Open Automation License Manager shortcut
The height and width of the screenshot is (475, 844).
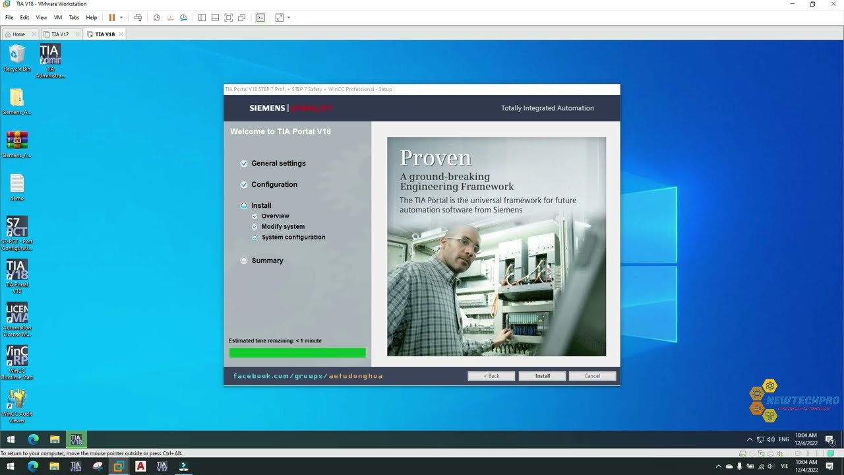[x=17, y=320]
